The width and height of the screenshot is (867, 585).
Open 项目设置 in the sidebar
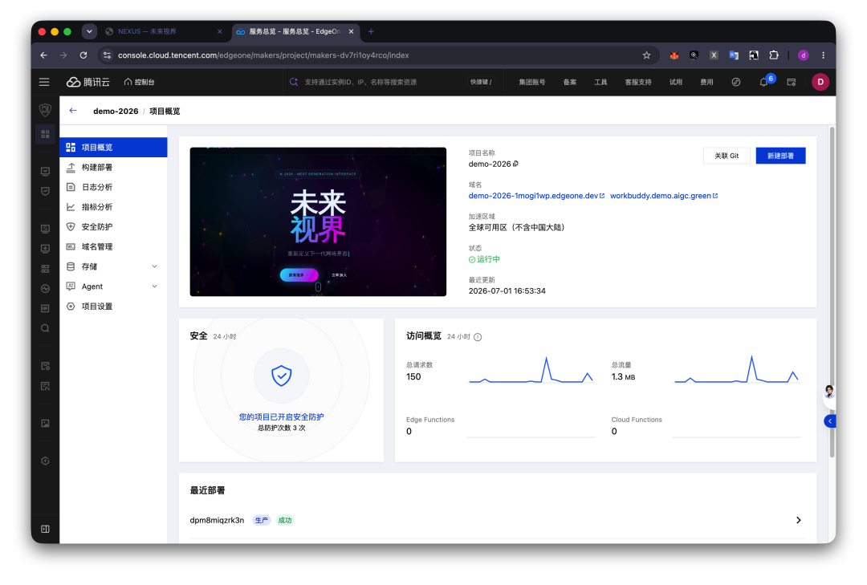point(113,307)
